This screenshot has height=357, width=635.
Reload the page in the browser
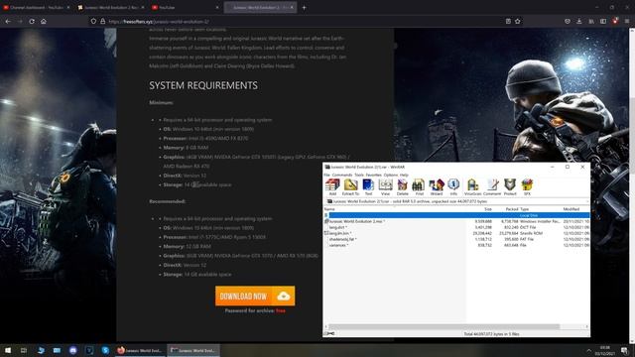[x=32, y=21]
